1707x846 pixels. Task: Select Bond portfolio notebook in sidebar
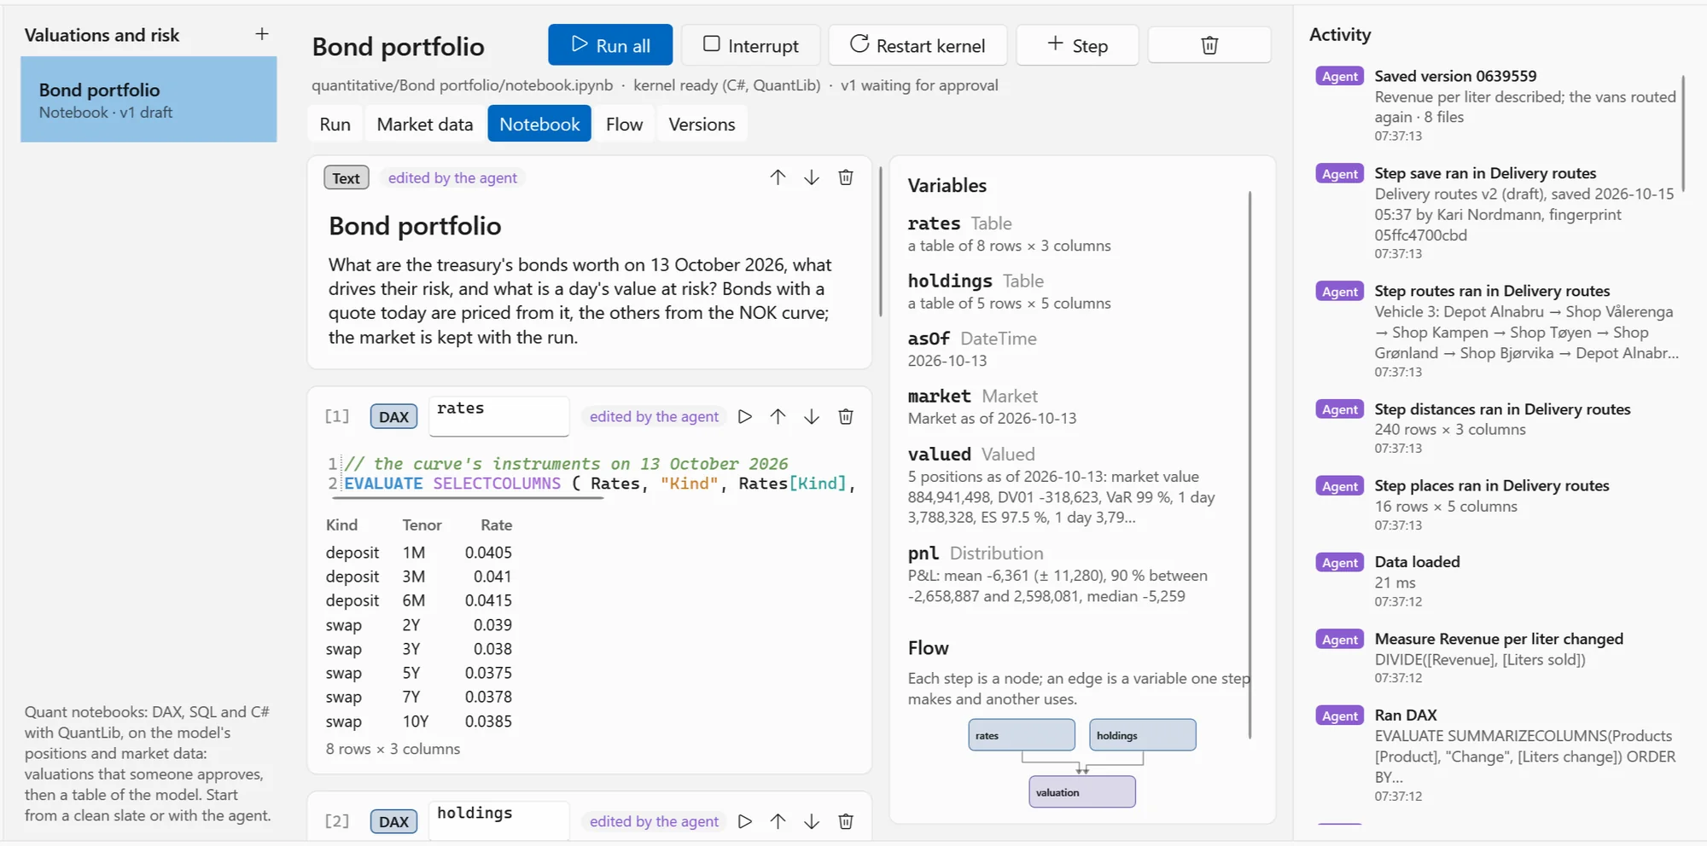(x=149, y=100)
